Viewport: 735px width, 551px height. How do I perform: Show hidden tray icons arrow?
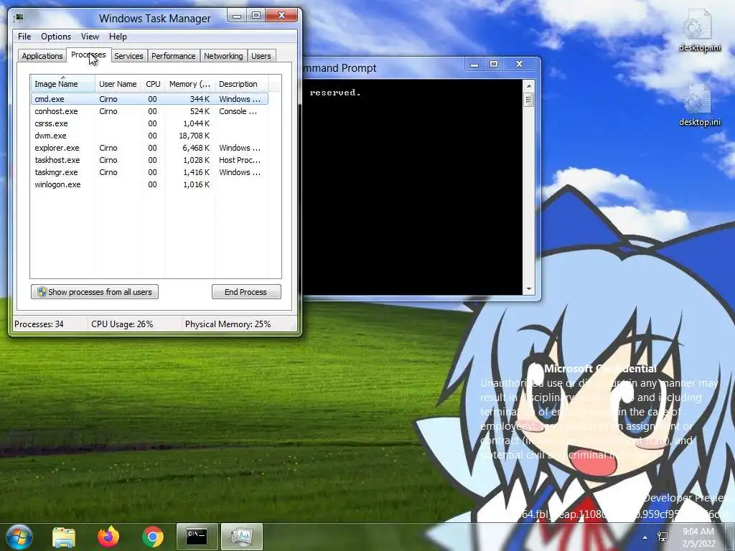point(645,537)
